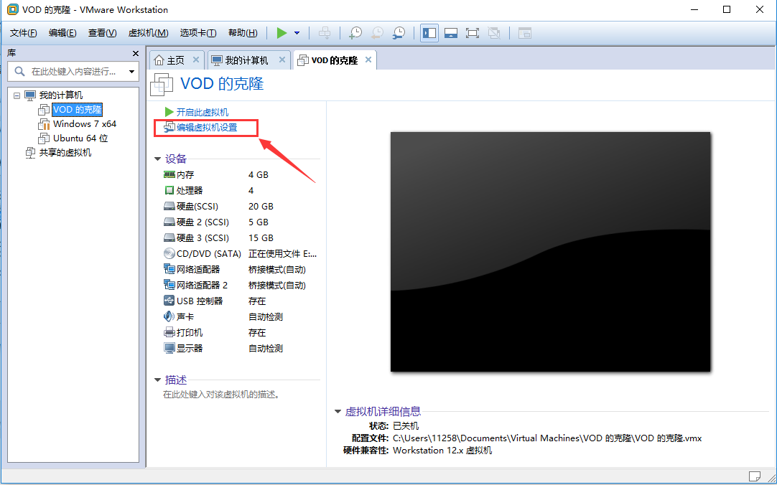Screen dimensions: 777x485
Task: Click the 4 GB memory value
Action: (259, 174)
